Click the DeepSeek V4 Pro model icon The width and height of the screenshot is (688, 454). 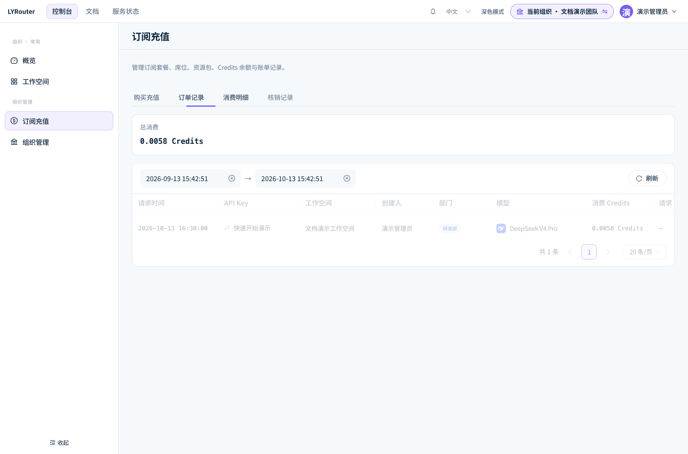click(x=501, y=228)
